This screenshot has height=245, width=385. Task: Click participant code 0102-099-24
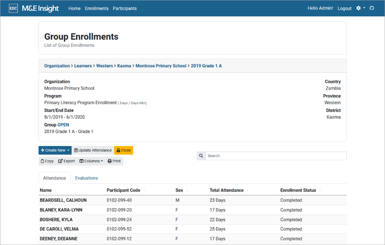click(119, 219)
